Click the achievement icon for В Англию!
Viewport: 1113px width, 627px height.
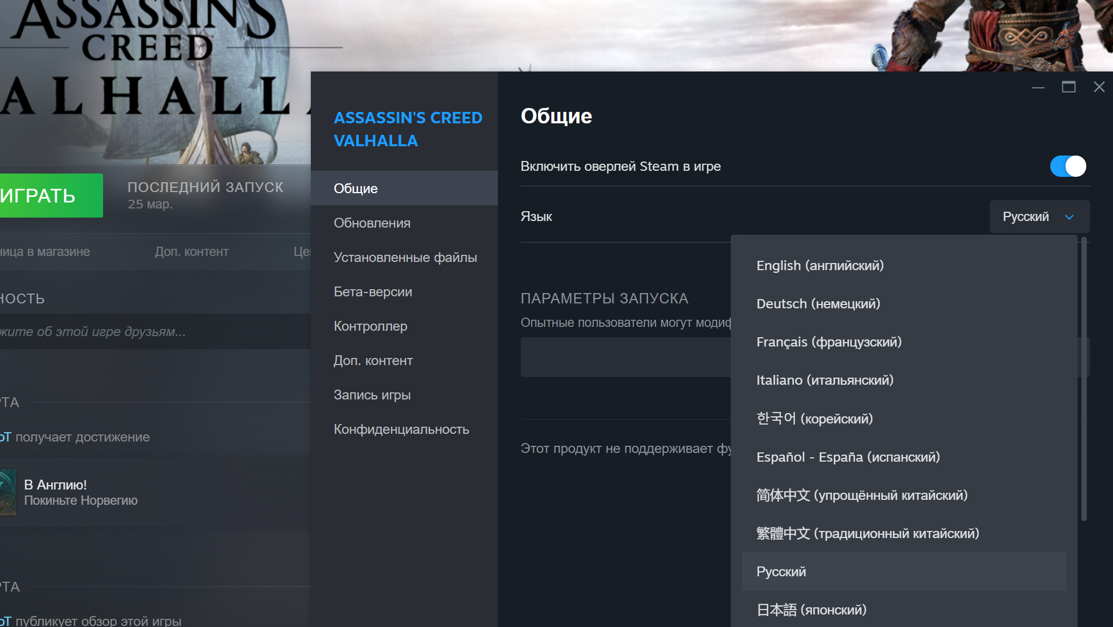(8, 492)
